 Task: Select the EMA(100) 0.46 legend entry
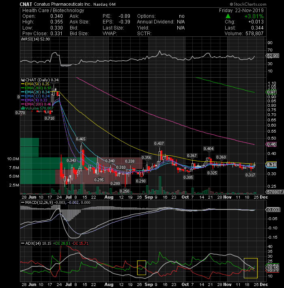pyautogui.click(x=38, y=104)
